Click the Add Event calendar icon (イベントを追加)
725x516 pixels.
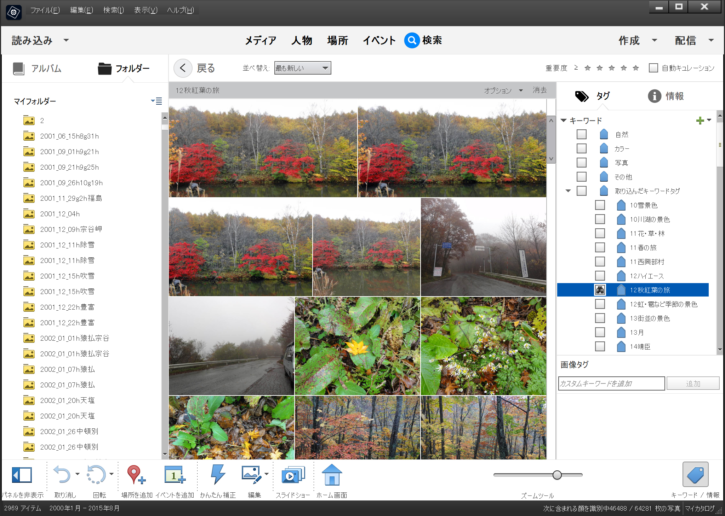pos(175,474)
